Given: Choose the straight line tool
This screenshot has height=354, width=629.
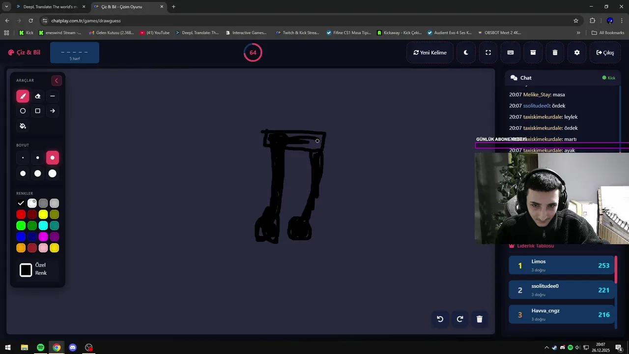Looking at the screenshot, I should click(x=53, y=96).
